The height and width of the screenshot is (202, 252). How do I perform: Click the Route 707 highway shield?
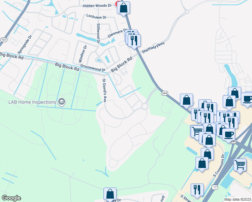tap(3, 40)
